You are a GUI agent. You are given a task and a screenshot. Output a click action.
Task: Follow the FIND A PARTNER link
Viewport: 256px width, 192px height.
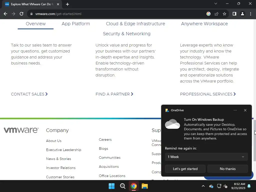114,94
